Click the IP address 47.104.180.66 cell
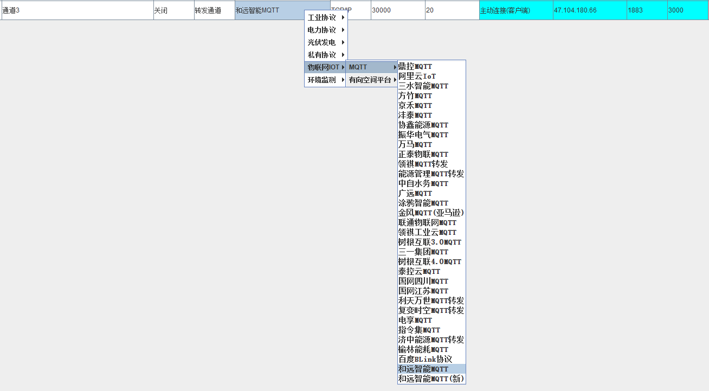This screenshot has height=391, width=709. tap(590, 10)
